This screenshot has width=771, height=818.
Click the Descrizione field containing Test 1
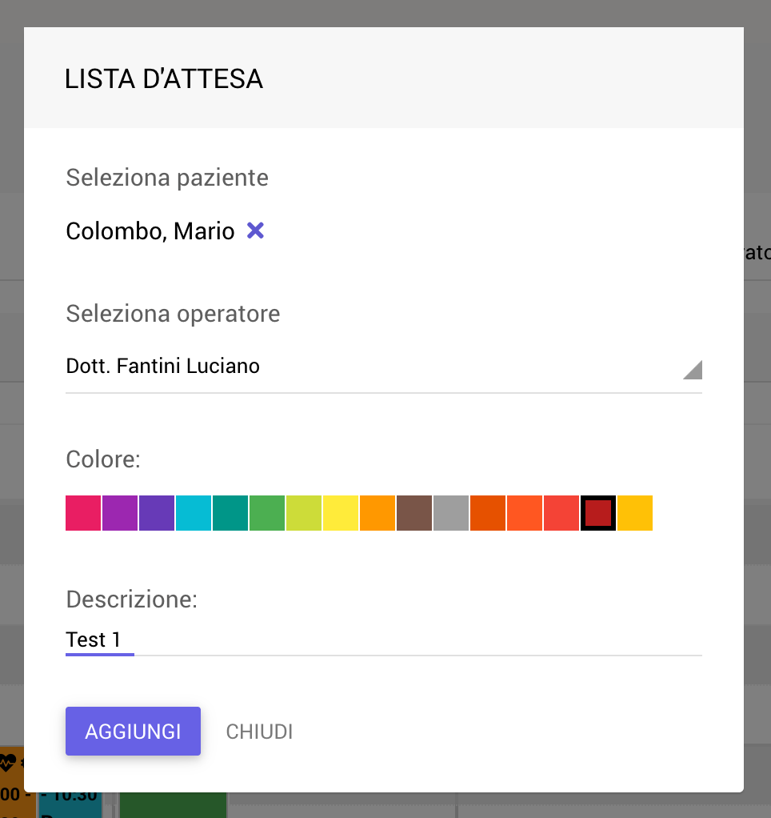coord(384,640)
